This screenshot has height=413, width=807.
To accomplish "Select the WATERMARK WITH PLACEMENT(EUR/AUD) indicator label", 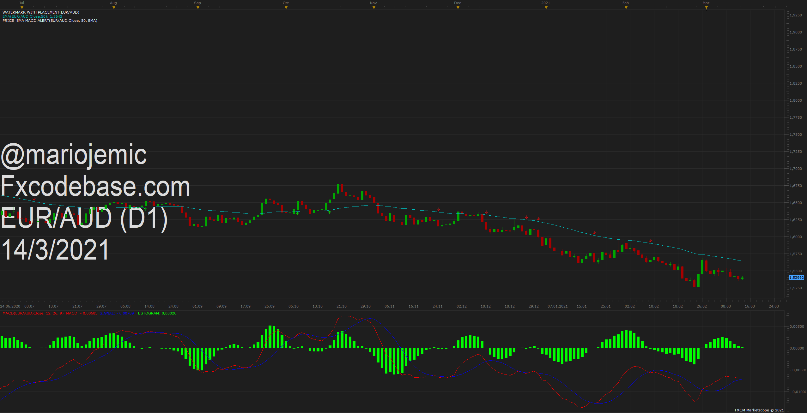I will click(41, 12).
